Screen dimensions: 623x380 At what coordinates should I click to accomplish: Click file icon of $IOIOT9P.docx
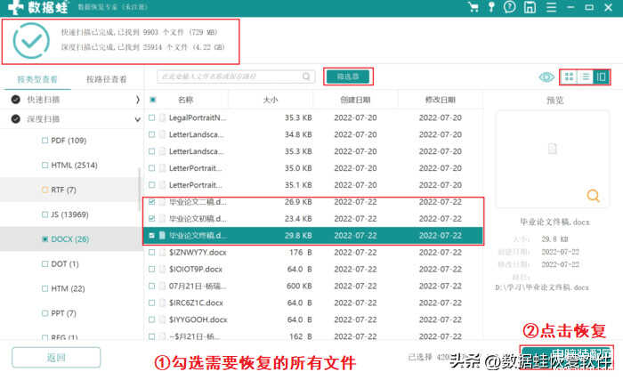162,269
